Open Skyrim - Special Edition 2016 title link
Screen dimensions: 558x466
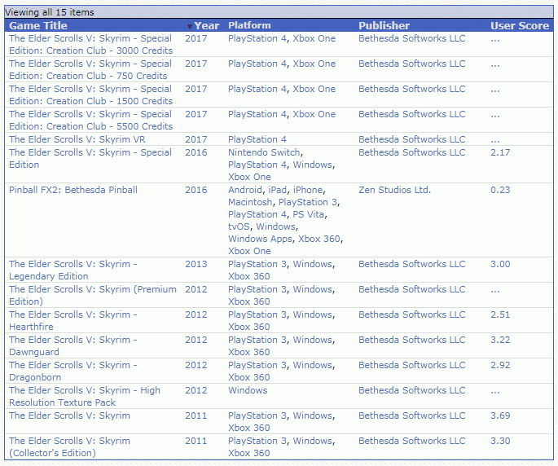pyautogui.click(x=90, y=158)
